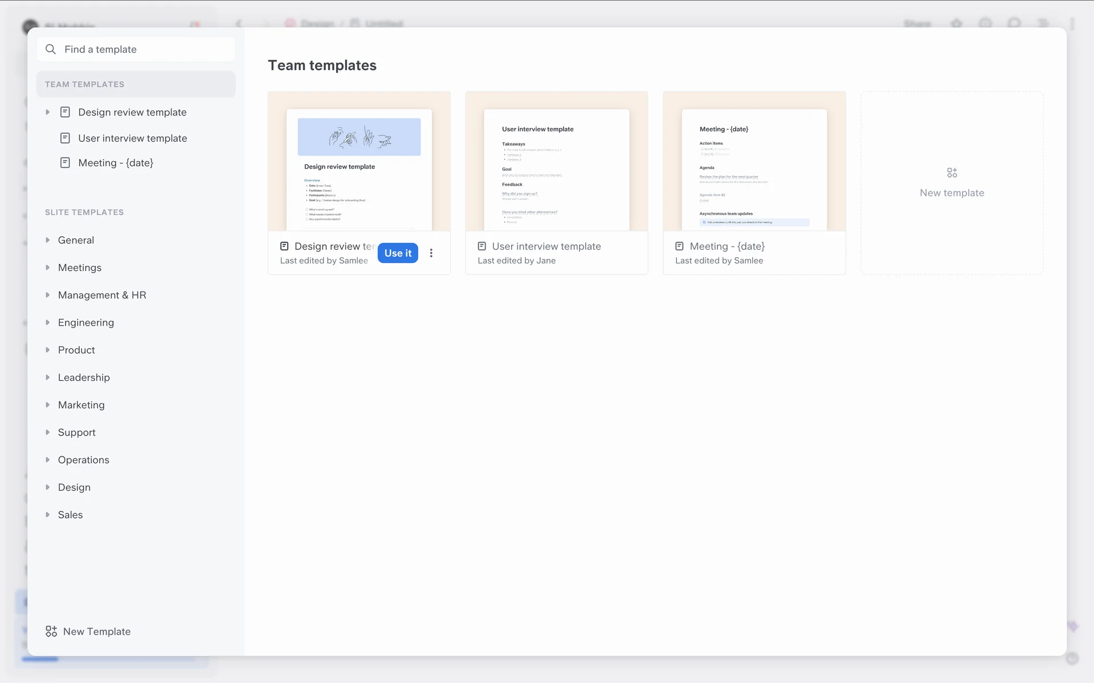Viewport: 1094px width, 683px height.
Task: Click the search magnifier icon
Action: 51,50
